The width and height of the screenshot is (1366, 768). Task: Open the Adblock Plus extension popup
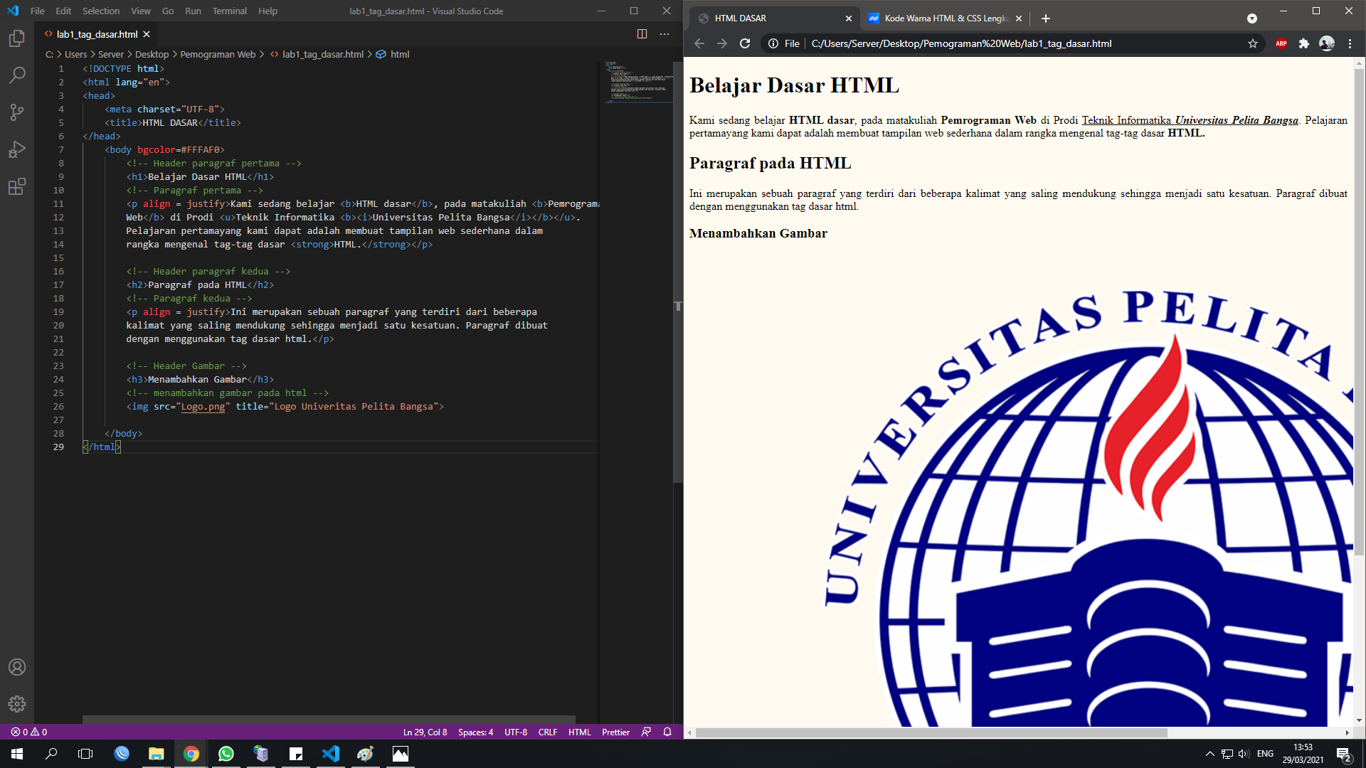tap(1281, 43)
